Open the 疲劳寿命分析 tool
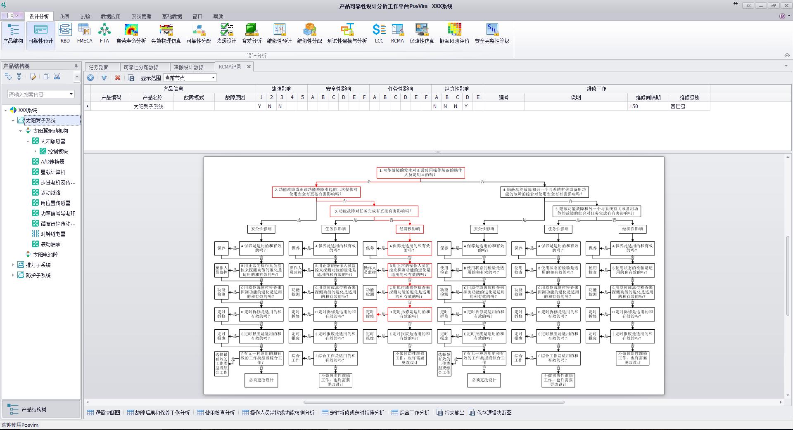The height and width of the screenshot is (430, 793). tap(131, 34)
